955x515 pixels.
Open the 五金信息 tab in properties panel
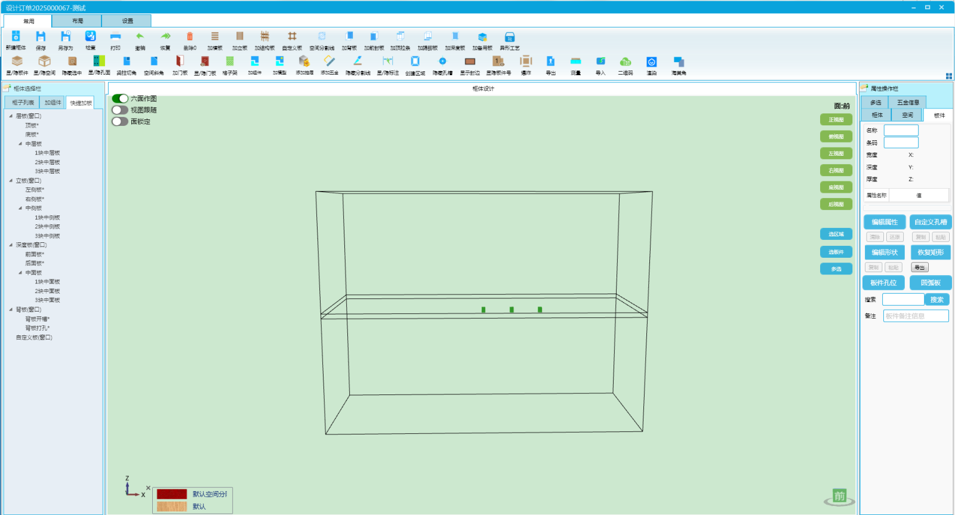[908, 103]
